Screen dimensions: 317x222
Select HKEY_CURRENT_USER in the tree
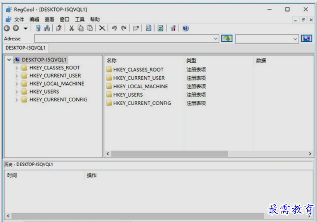[55, 76]
